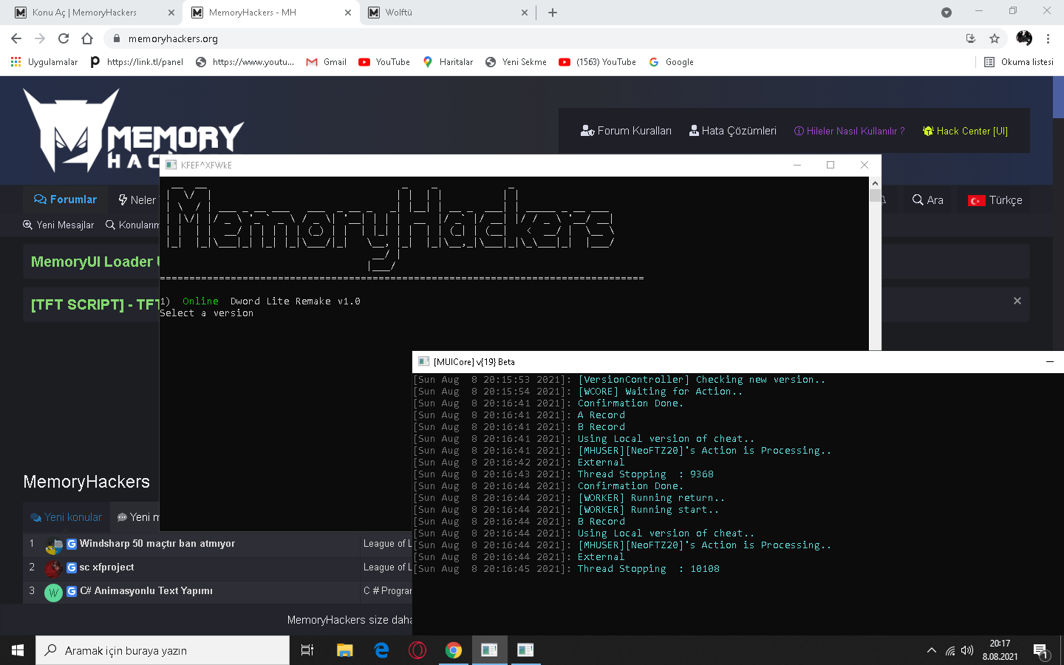Open the Windows Start menu
This screenshot has width=1064, height=665.
(18, 650)
